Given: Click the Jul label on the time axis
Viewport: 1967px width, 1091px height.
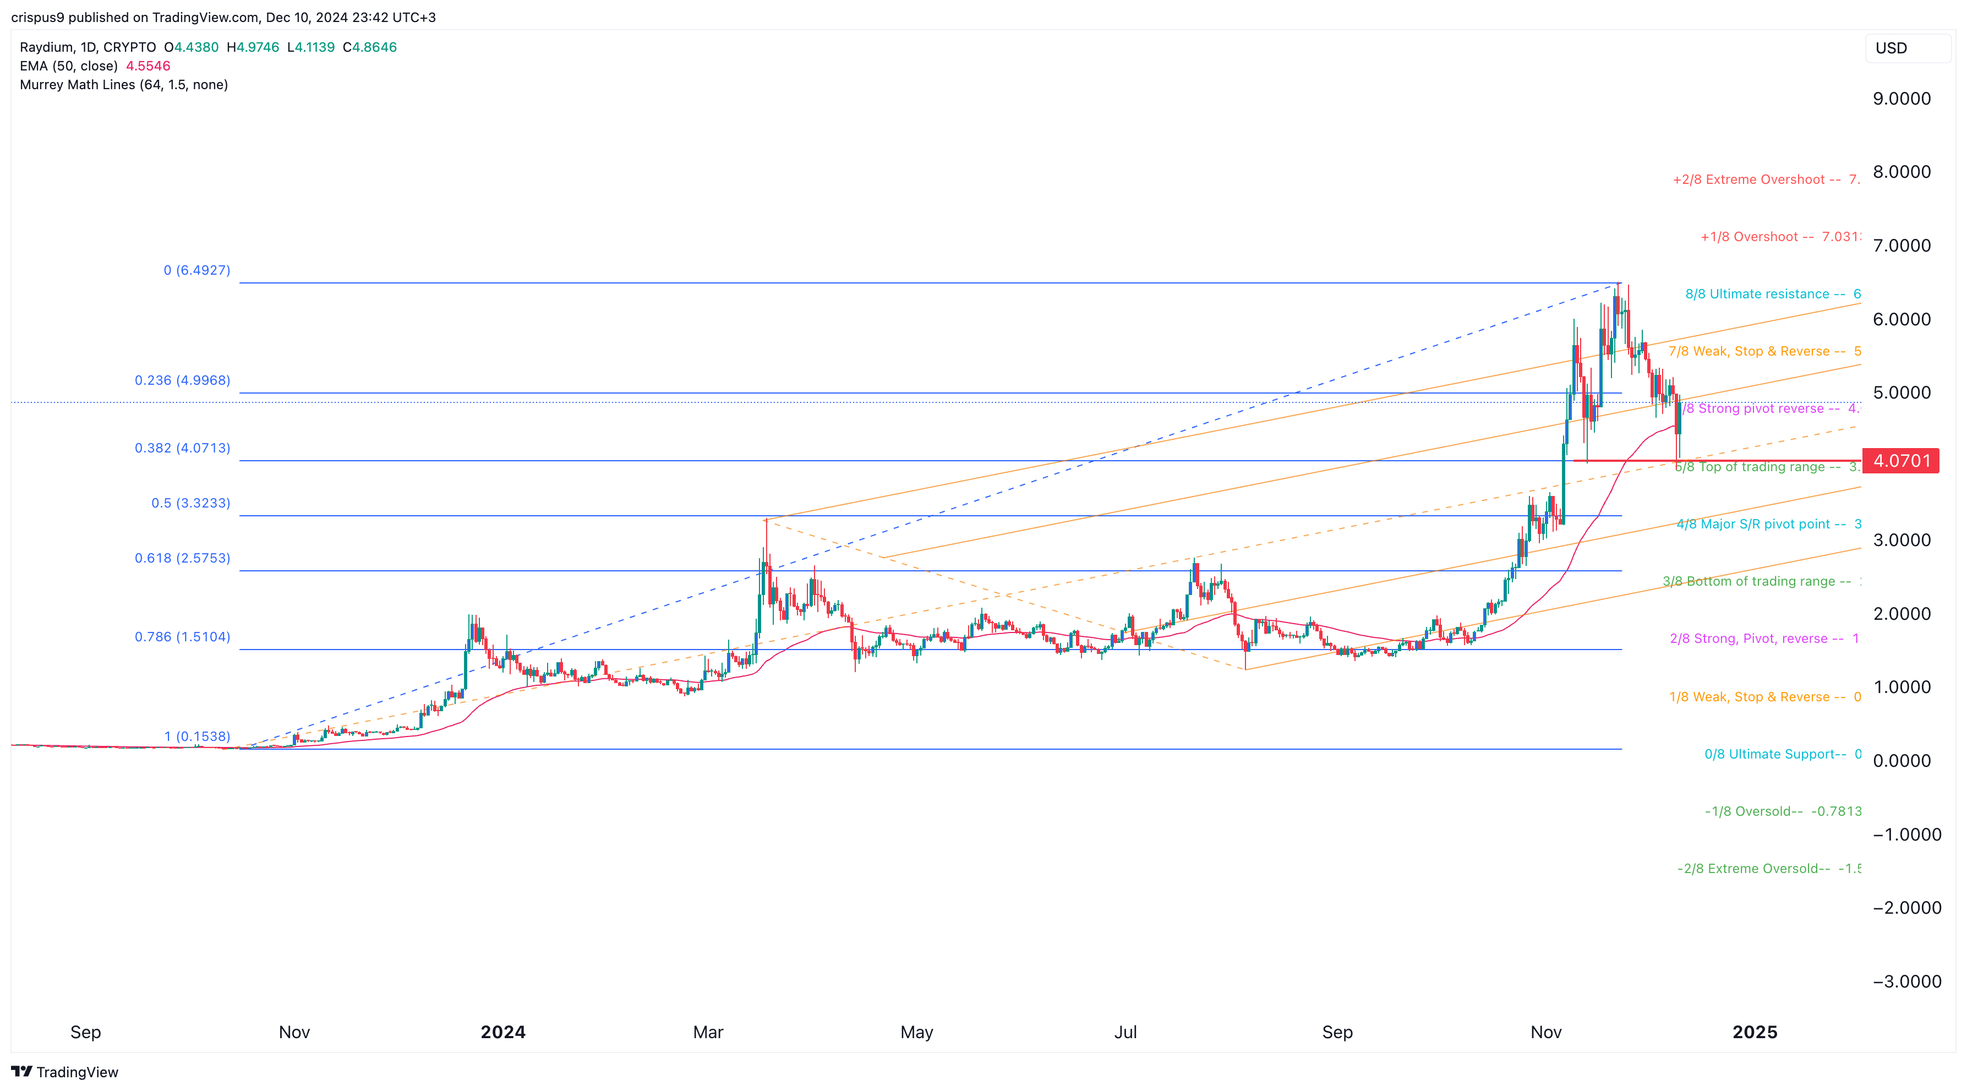Looking at the screenshot, I should click(1125, 1032).
